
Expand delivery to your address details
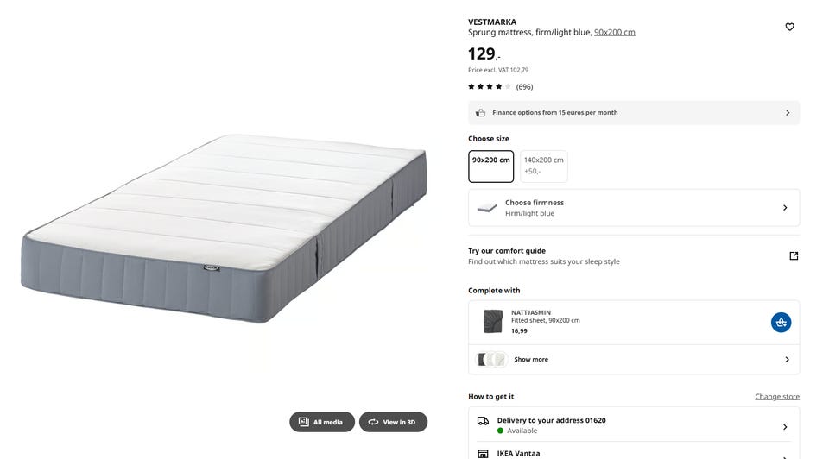[x=633, y=424]
